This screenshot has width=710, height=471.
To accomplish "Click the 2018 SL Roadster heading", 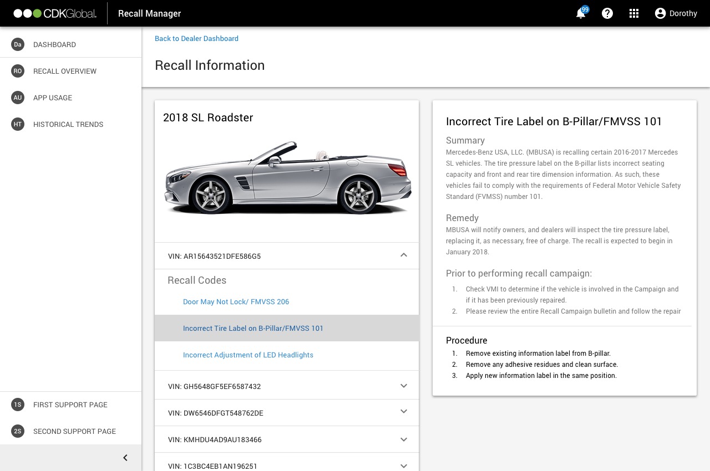I will [x=208, y=117].
